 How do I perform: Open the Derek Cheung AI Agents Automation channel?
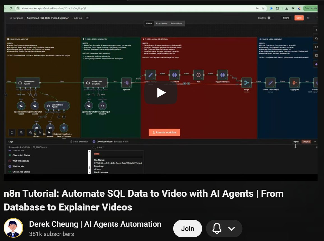[x=95, y=224]
